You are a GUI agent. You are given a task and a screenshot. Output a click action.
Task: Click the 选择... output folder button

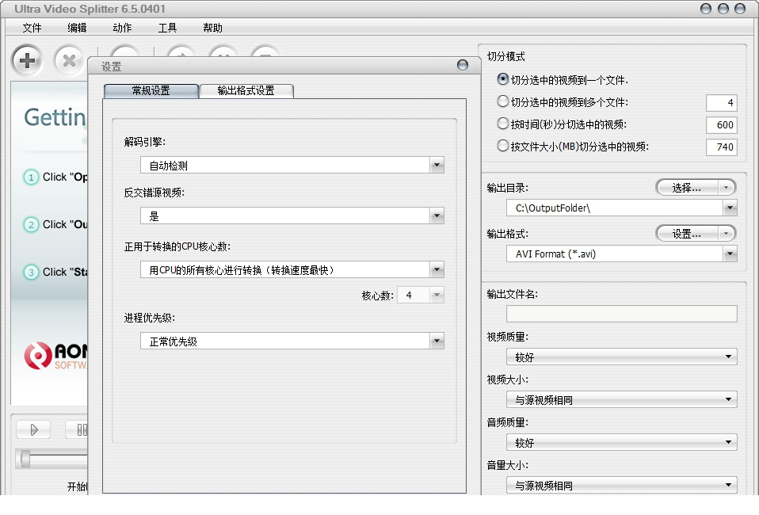click(x=686, y=188)
